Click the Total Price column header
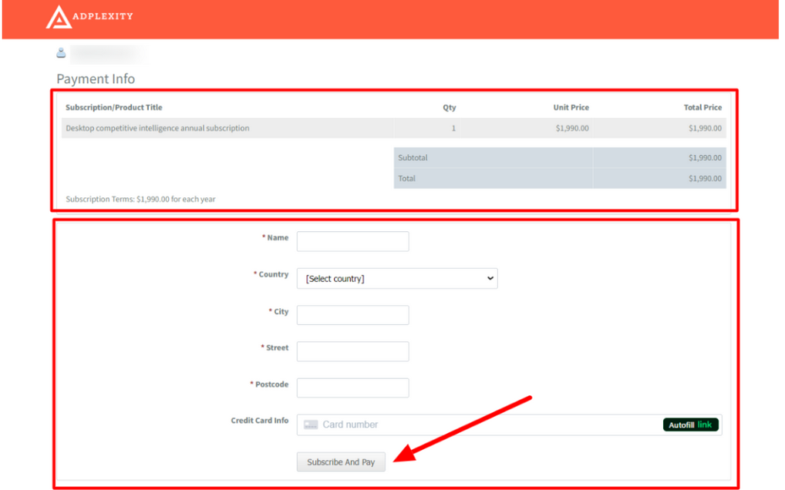Image resolution: width=785 pixels, height=490 pixels. pos(702,108)
